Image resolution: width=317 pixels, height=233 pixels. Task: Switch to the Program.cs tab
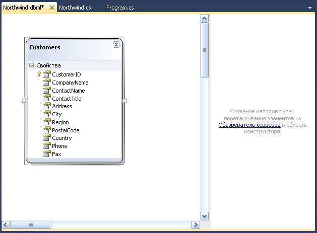click(x=120, y=8)
